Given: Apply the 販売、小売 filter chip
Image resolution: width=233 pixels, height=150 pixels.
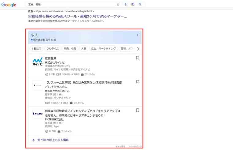Looking at the screenshot, I should click(x=70, y=48).
